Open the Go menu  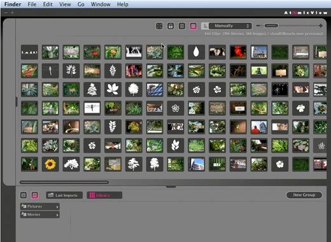pos(81,4)
